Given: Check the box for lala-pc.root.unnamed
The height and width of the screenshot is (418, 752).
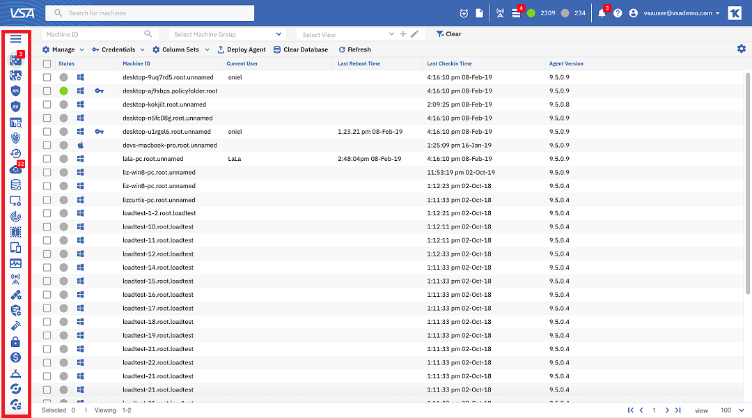Looking at the screenshot, I should click(x=47, y=159).
